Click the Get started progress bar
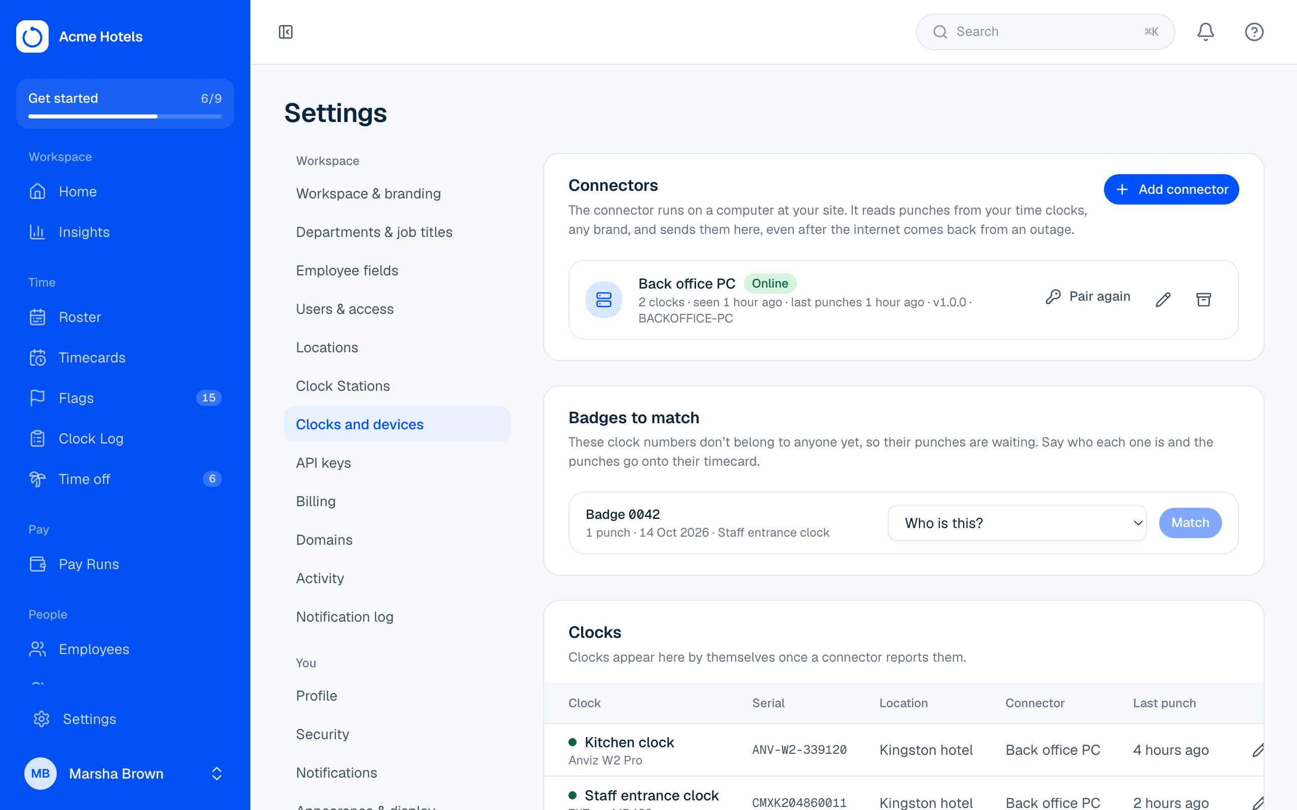 125,116
